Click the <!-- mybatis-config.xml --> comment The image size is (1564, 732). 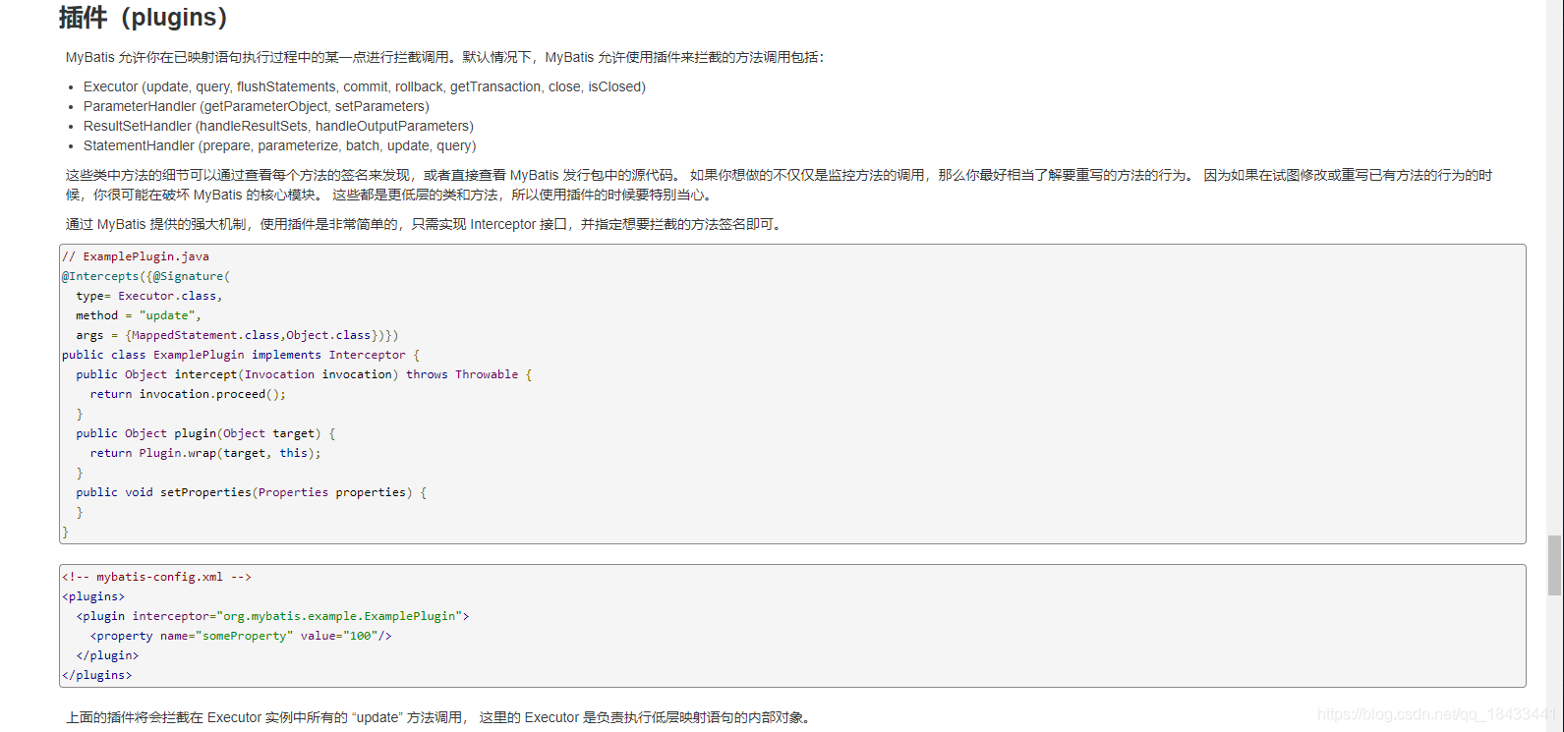click(x=156, y=577)
